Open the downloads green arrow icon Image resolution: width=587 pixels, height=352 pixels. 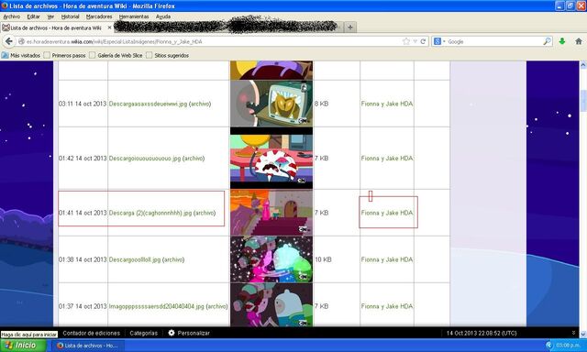pos(562,41)
